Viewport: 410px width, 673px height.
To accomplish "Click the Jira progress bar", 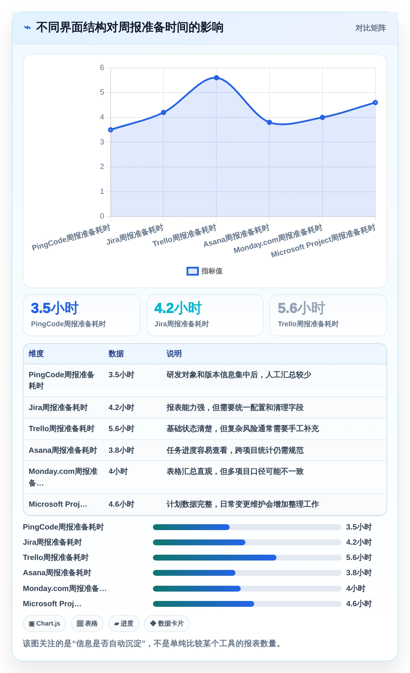I will (247, 542).
